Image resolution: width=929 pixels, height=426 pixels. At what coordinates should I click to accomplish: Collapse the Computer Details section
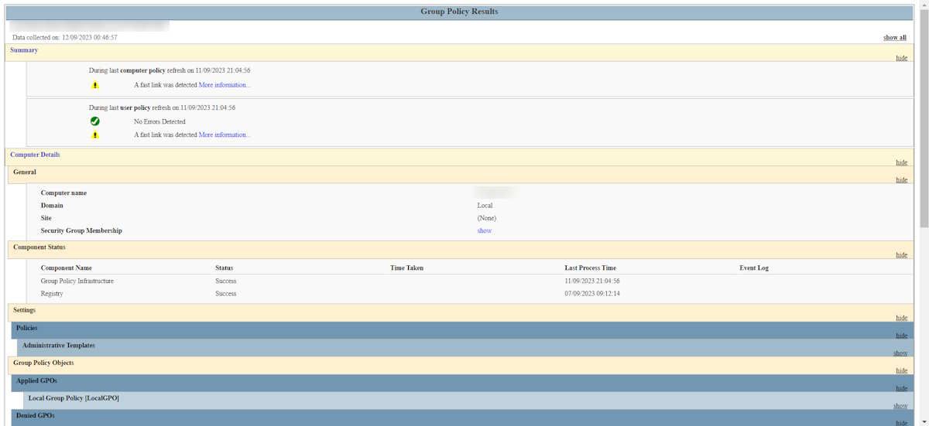pyautogui.click(x=901, y=162)
